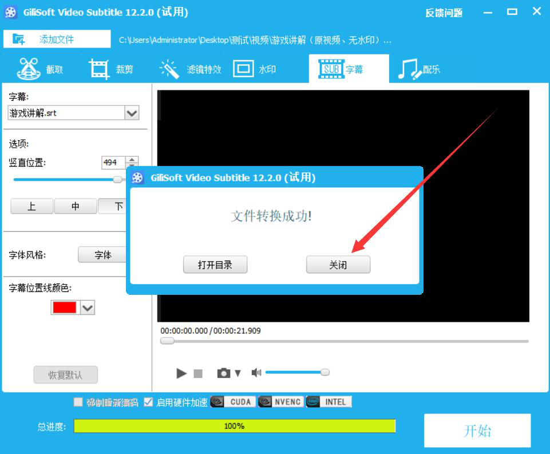Click the dialog's film reel logo icon
This screenshot has width=550, height=454.
(137, 177)
